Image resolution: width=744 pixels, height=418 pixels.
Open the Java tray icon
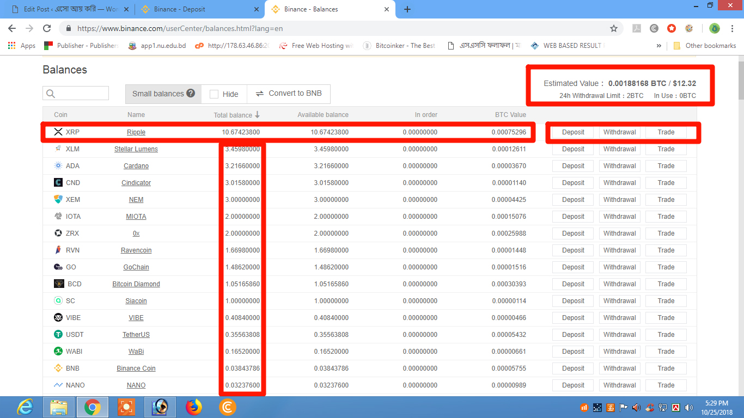pyautogui.click(x=611, y=407)
